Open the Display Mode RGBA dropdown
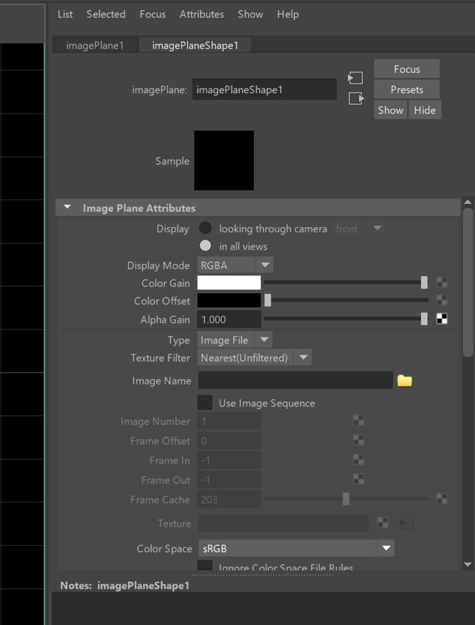475x625 pixels. coord(235,265)
